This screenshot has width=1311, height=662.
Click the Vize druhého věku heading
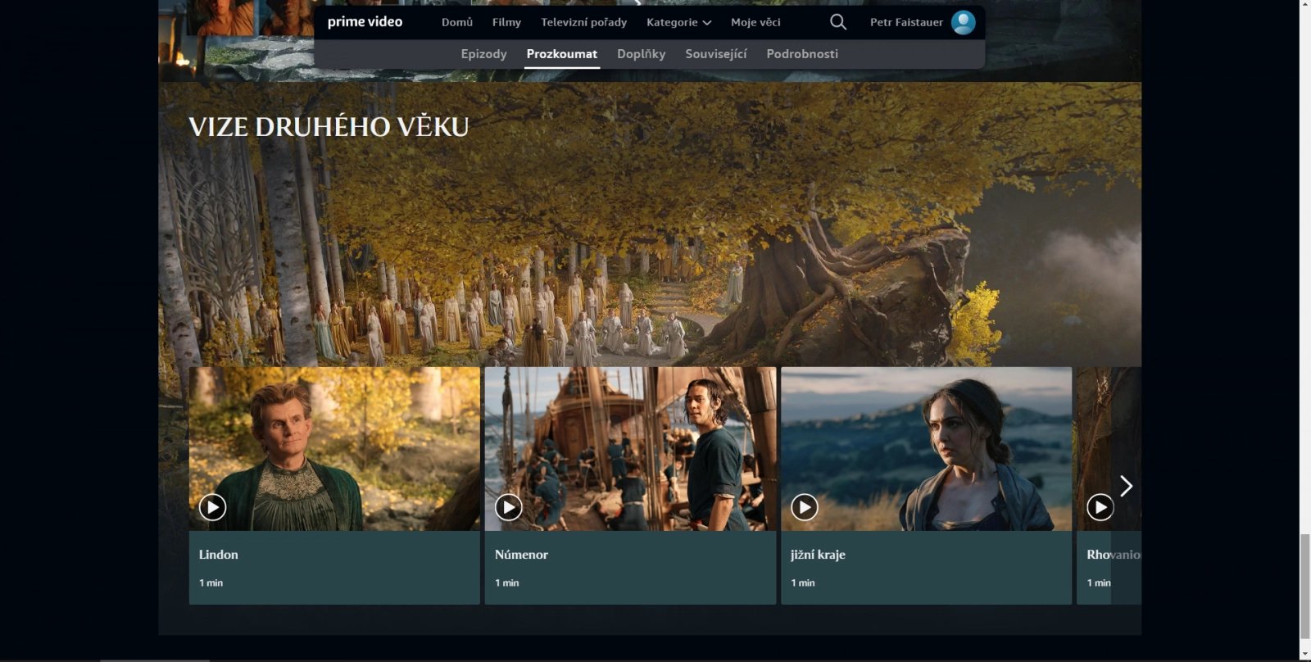(x=329, y=127)
